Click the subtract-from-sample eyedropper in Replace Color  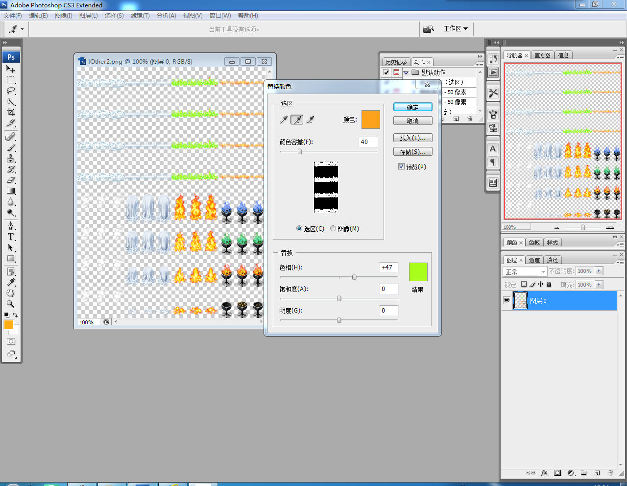310,120
